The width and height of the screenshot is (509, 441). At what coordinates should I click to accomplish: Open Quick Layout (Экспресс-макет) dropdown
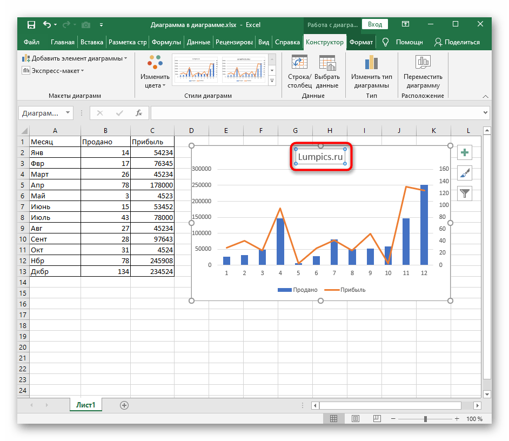tap(53, 70)
